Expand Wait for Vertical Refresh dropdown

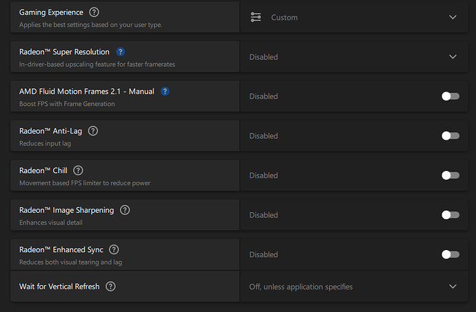point(453,287)
